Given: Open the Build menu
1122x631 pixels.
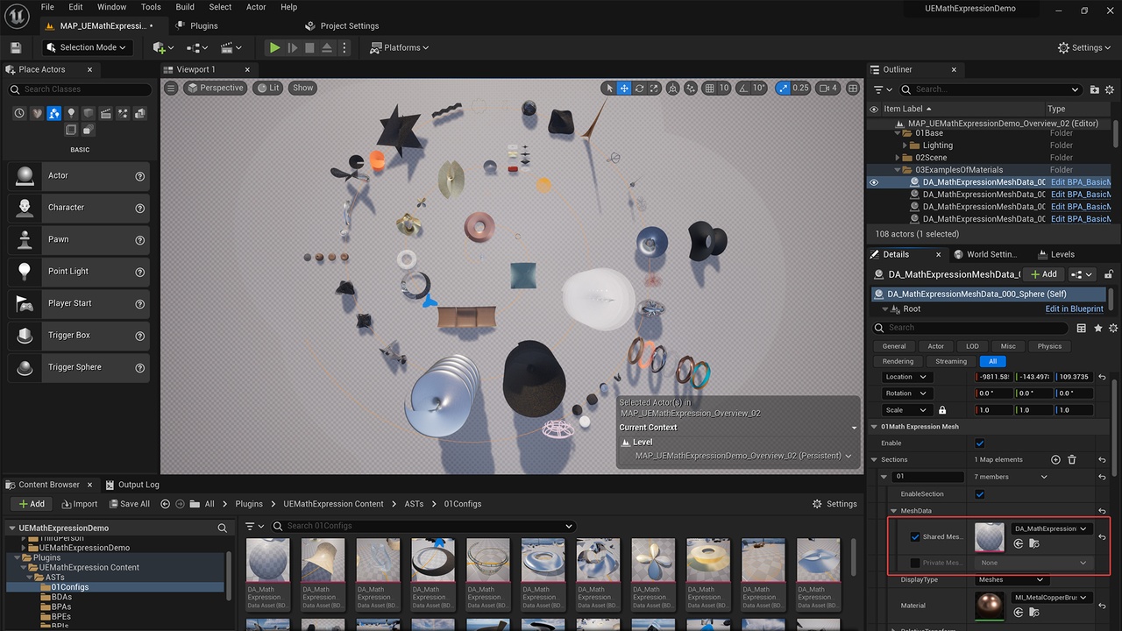Looking at the screenshot, I should [x=185, y=7].
